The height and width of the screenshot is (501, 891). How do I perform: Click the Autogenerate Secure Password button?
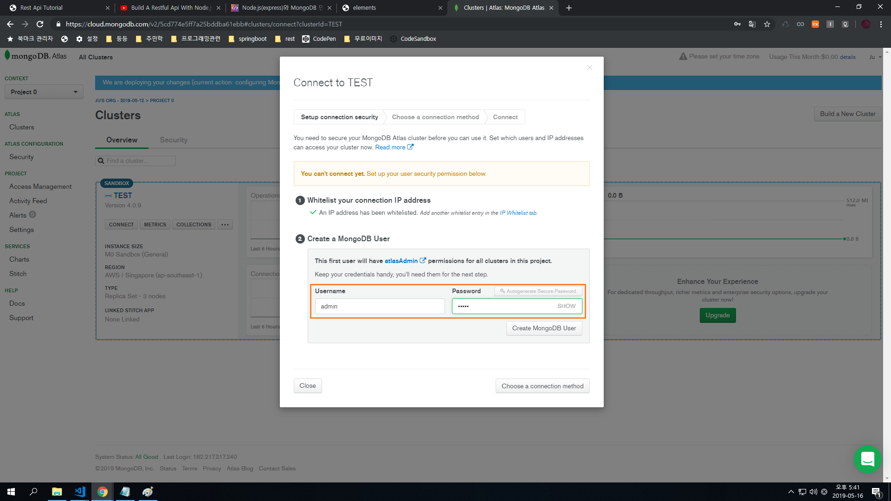point(538,291)
